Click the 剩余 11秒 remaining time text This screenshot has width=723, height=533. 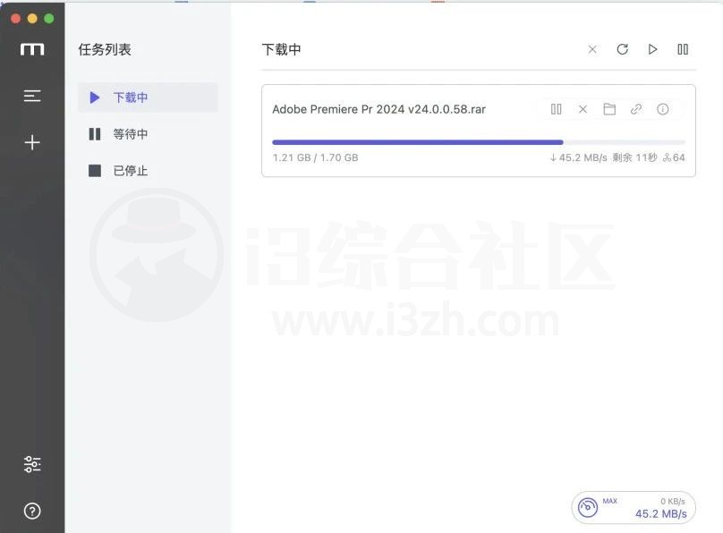(635, 157)
